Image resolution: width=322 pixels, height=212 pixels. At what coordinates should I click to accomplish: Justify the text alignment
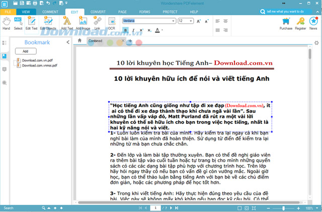click(218, 30)
